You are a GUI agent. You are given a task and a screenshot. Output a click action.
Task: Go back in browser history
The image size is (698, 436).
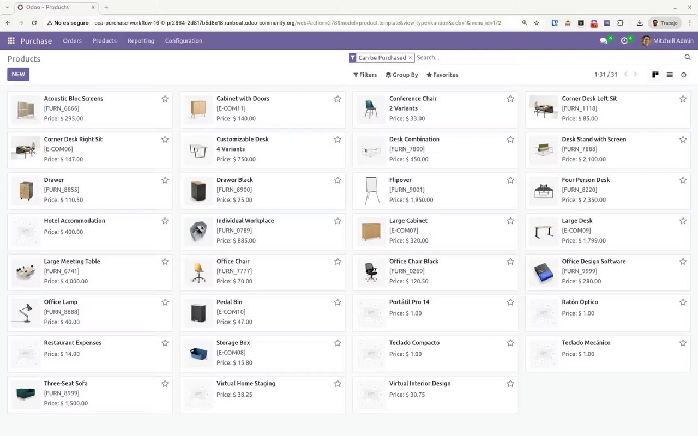[8, 23]
